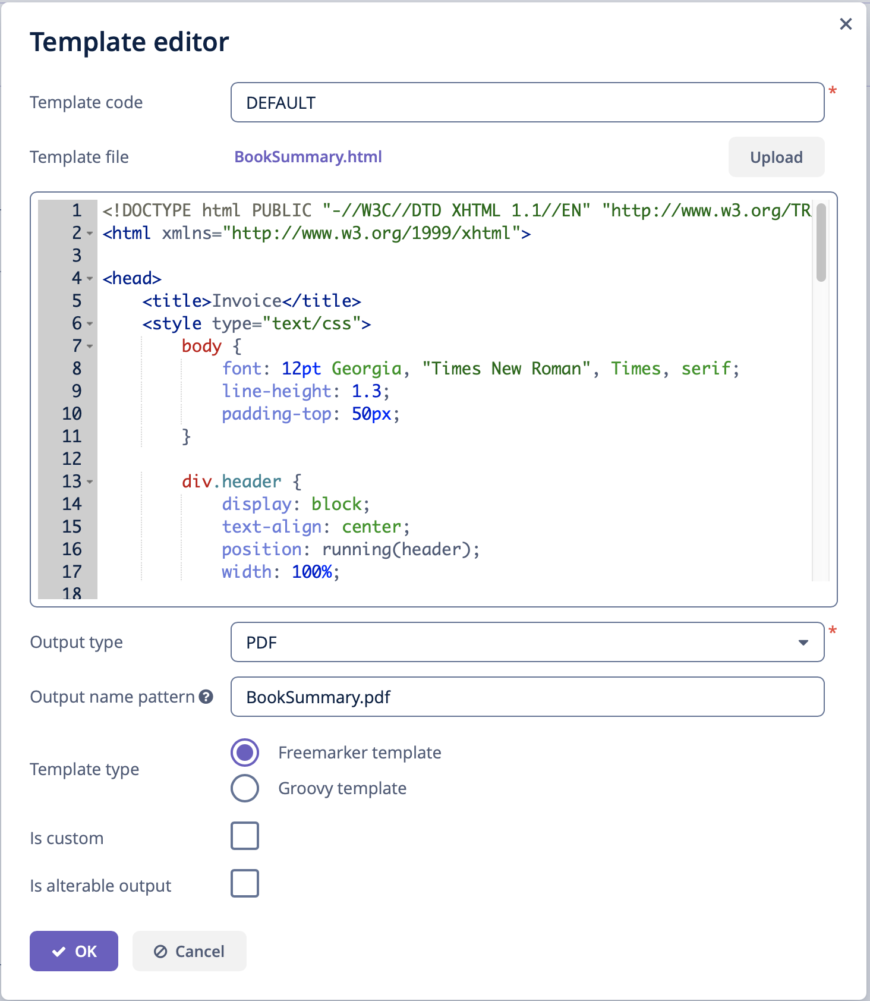Collapse the html tag fold on line 2
This screenshot has width=870, height=1001.
click(90, 233)
